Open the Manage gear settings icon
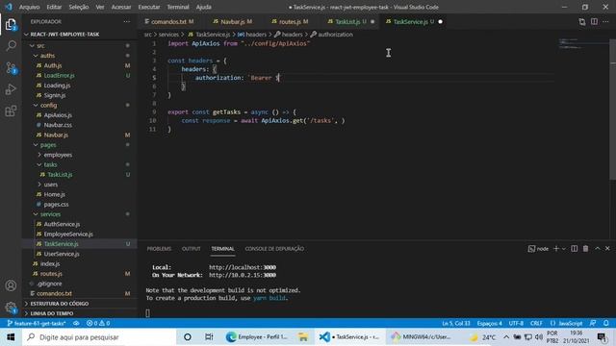This screenshot has height=346, width=616. pos(11,308)
